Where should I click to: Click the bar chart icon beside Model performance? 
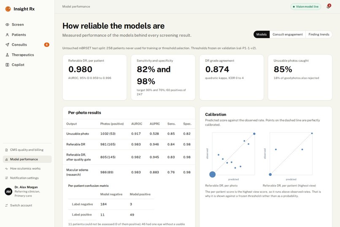tap(6, 159)
